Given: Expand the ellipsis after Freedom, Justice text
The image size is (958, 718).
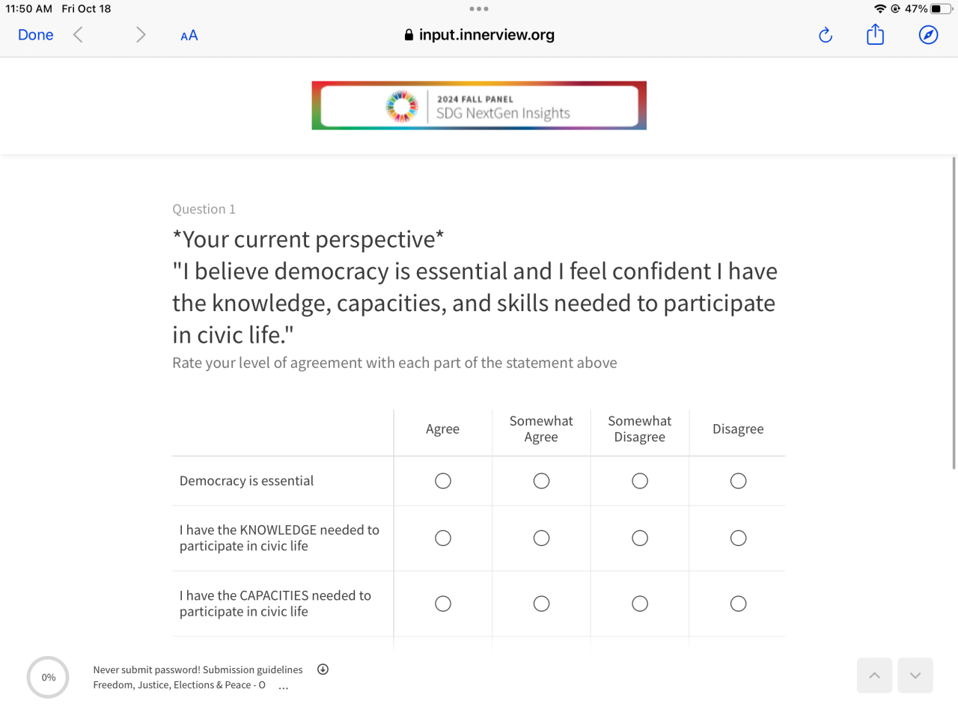Looking at the screenshot, I should click(x=283, y=686).
